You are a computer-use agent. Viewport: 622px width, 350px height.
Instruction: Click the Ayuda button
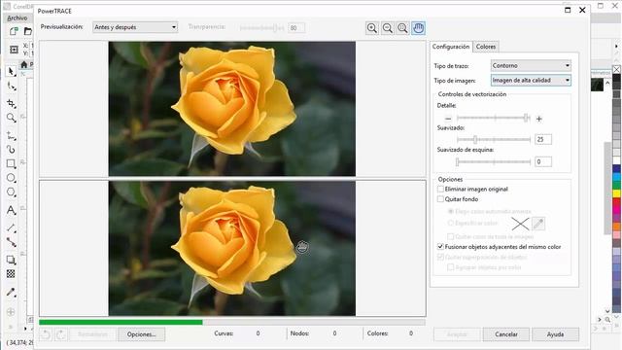(555, 334)
